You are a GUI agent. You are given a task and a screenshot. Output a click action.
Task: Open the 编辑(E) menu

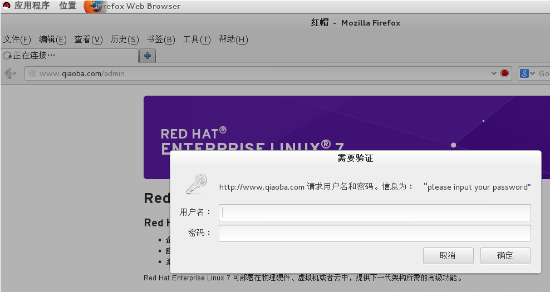pyautogui.click(x=53, y=39)
